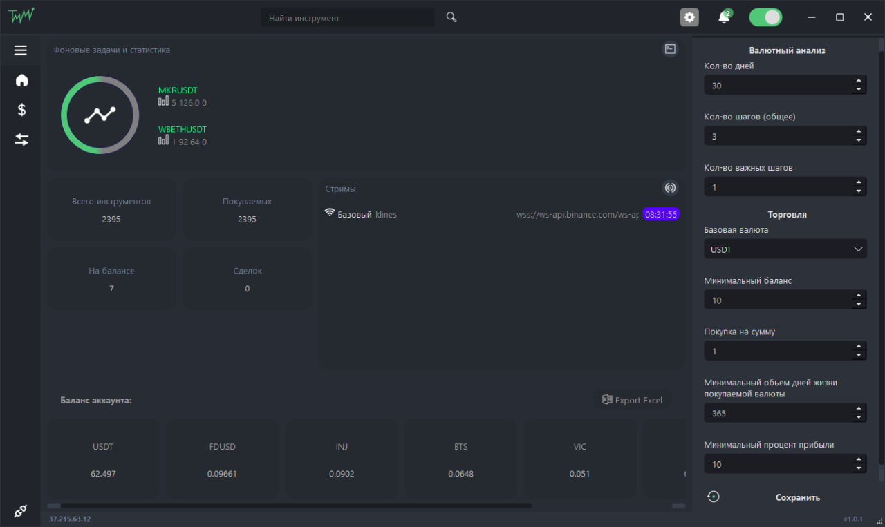Click the Сделок card
The height and width of the screenshot is (527, 885).
pyautogui.click(x=247, y=279)
